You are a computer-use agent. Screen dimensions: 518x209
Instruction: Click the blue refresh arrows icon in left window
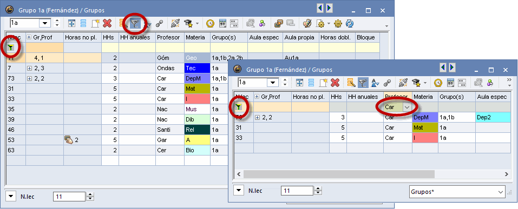pos(350,23)
